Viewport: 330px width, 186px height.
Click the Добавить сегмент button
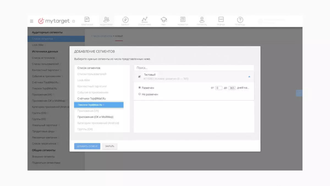(87, 146)
